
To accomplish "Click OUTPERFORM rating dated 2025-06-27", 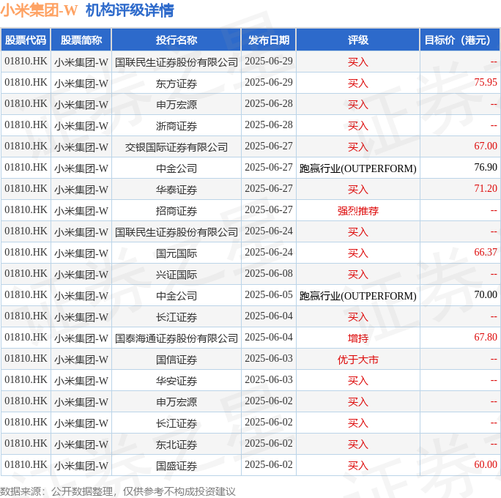I will point(358,168).
